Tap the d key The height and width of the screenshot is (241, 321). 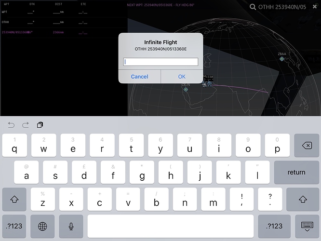84,172
